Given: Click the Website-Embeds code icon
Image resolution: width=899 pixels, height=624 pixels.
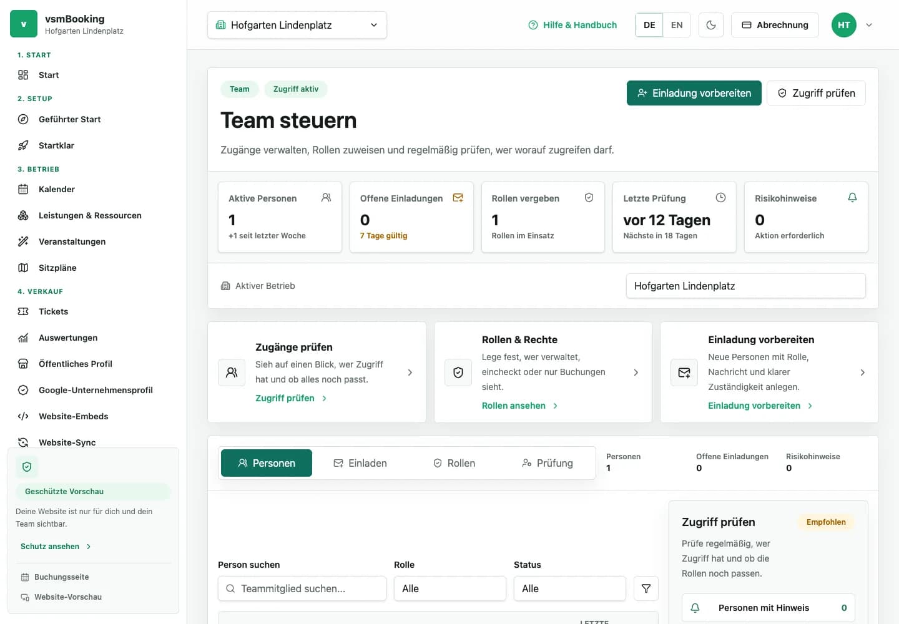Looking at the screenshot, I should (x=23, y=416).
